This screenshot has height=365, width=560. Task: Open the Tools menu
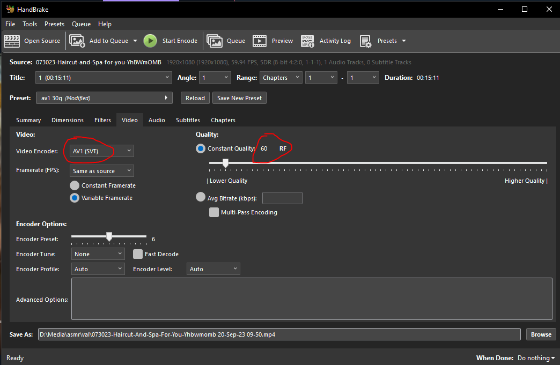point(30,24)
